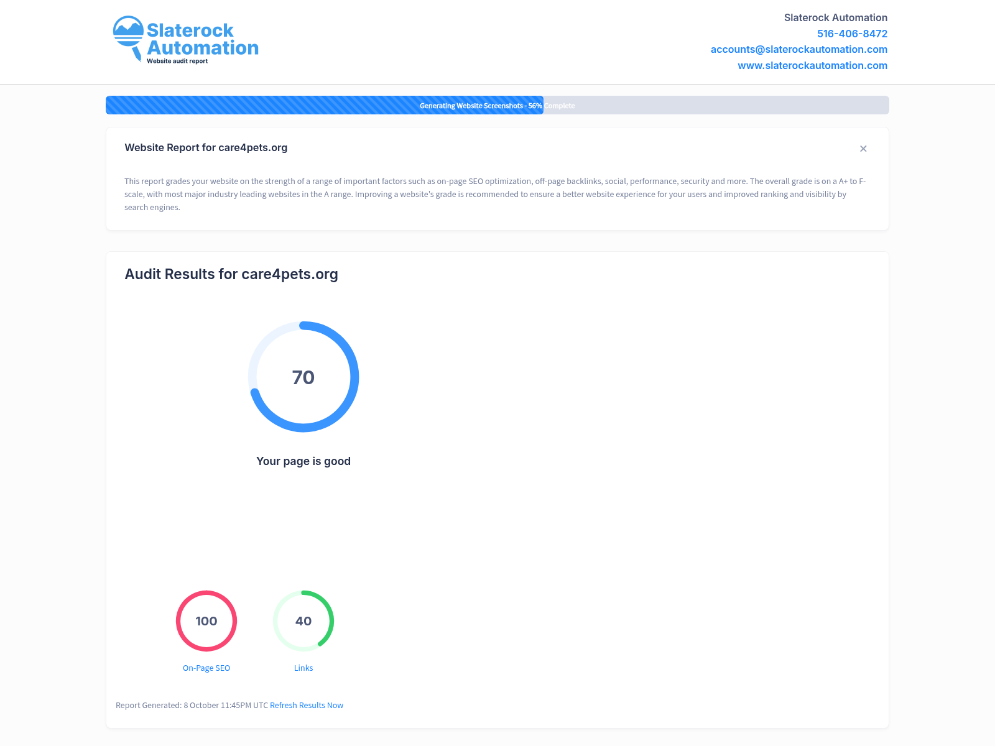Jump to the Links section label
This screenshot has width=995, height=746.
coord(303,668)
